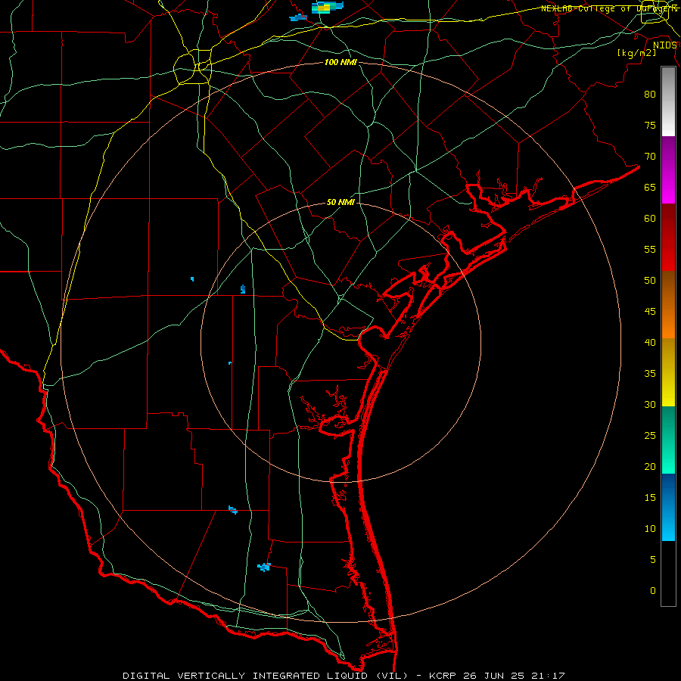Click the "5" value on the VIL scale
The height and width of the screenshot is (681, 681).
pyautogui.click(x=653, y=559)
